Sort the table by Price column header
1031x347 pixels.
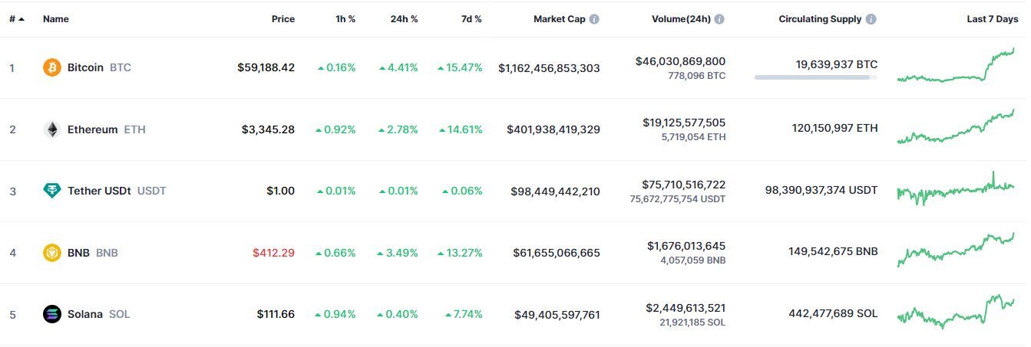tap(283, 19)
